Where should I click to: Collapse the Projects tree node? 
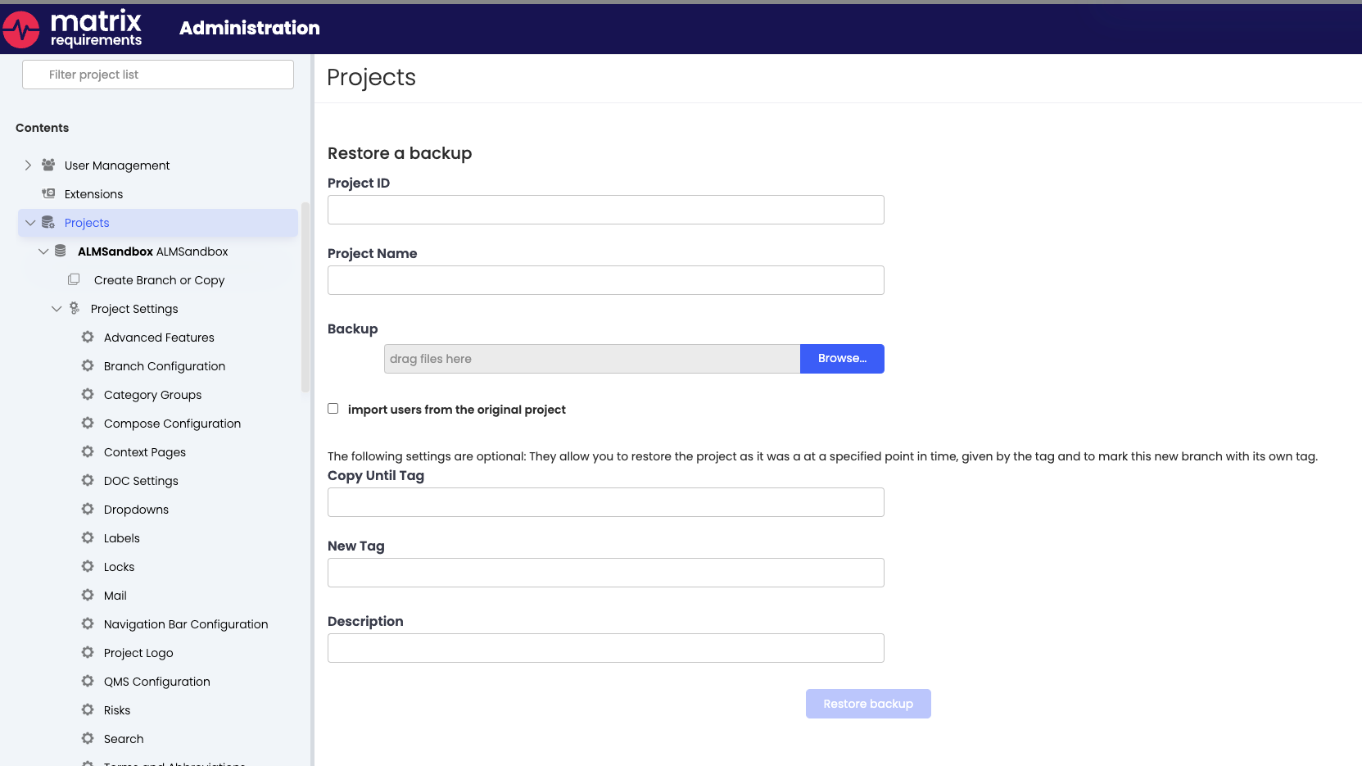pyautogui.click(x=30, y=222)
